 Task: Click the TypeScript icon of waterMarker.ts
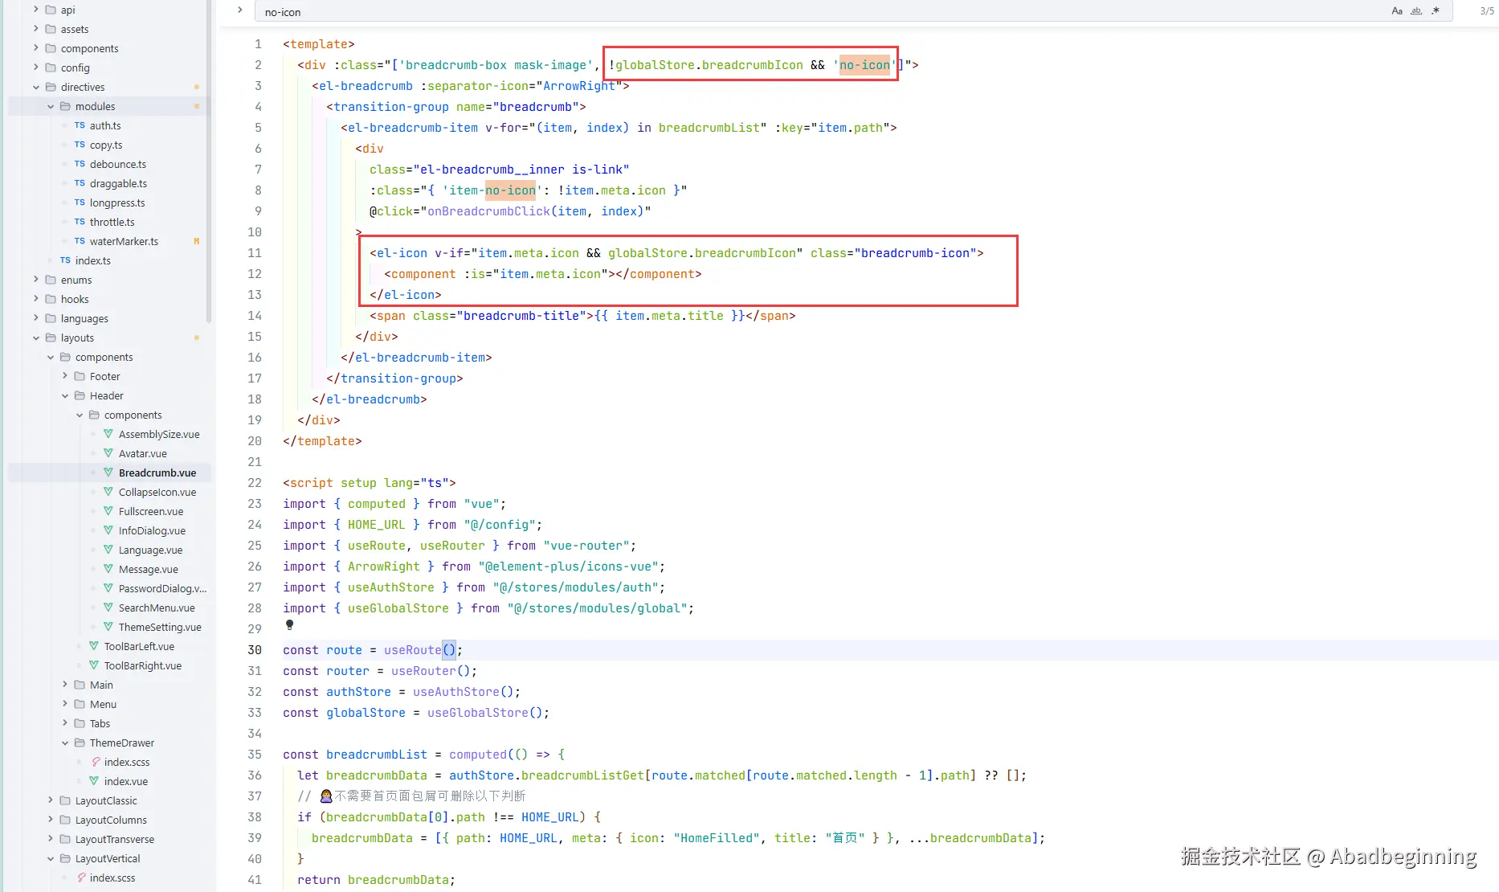pos(80,241)
